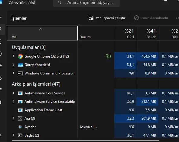Screen dimensions: 179x142
Task: Click the 3,3 MB memory value
Action: tap(151, 93)
